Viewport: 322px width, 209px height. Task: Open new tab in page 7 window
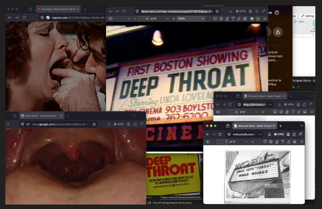[281, 126]
